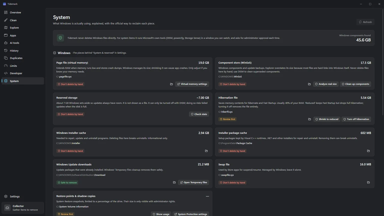The image size is (384, 216).
Task: Open the Explore section
Action: click(x=22, y=28)
